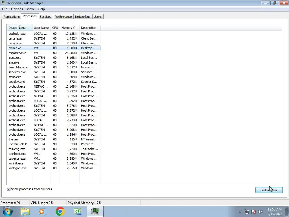Select csrss.exe using 1,752 K memory

[54, 38]
